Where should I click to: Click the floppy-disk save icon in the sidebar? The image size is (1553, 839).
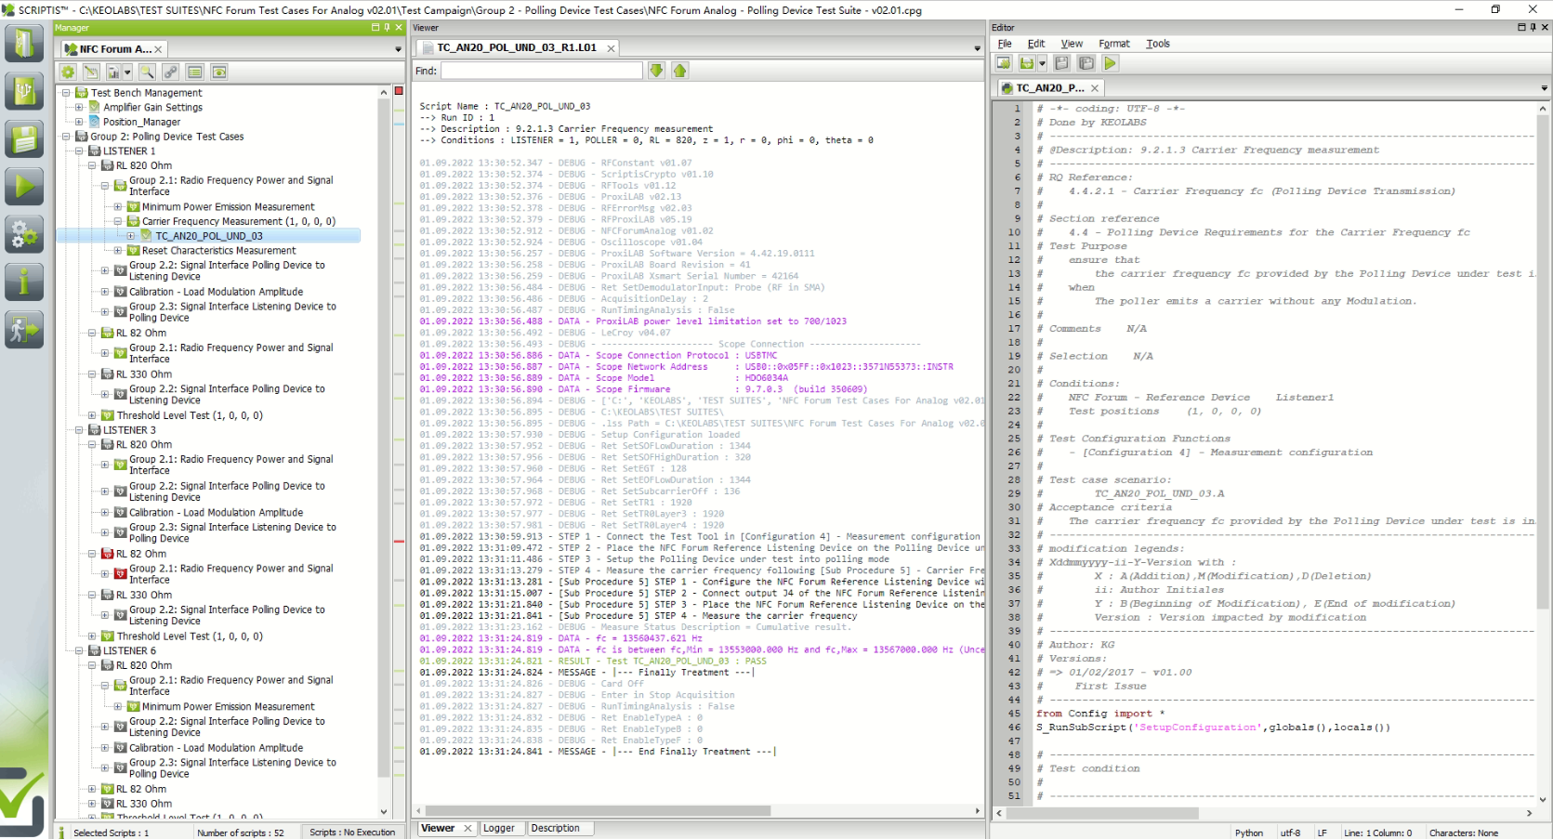[24, 139]
